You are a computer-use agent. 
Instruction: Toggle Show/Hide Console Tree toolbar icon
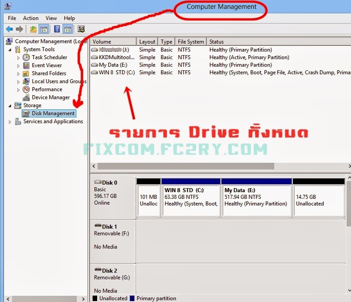point(44,29)
